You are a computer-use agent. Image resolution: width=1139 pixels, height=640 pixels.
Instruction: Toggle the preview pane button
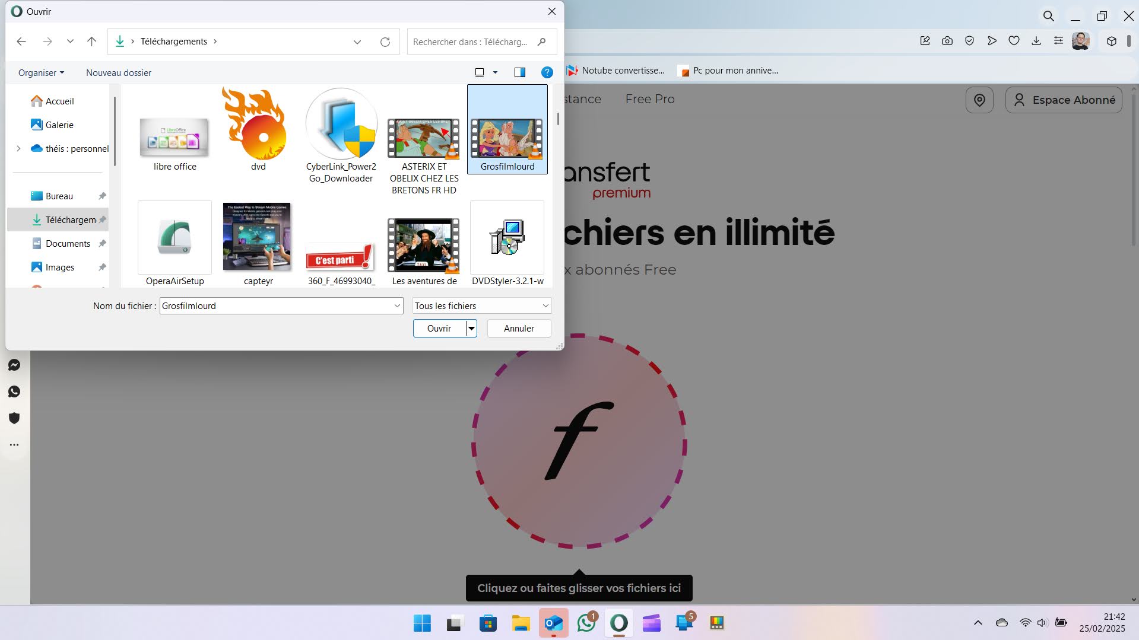tap(519, 72)
